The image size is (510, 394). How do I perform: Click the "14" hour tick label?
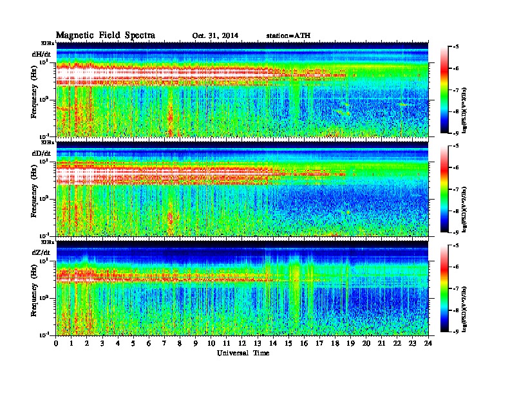[x=273, y=343]
